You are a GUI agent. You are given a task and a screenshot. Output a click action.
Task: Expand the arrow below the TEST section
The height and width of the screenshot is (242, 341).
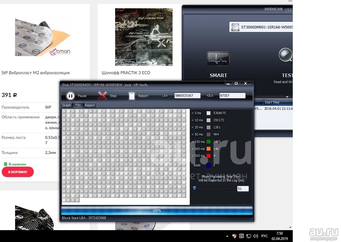coord(287,97)
